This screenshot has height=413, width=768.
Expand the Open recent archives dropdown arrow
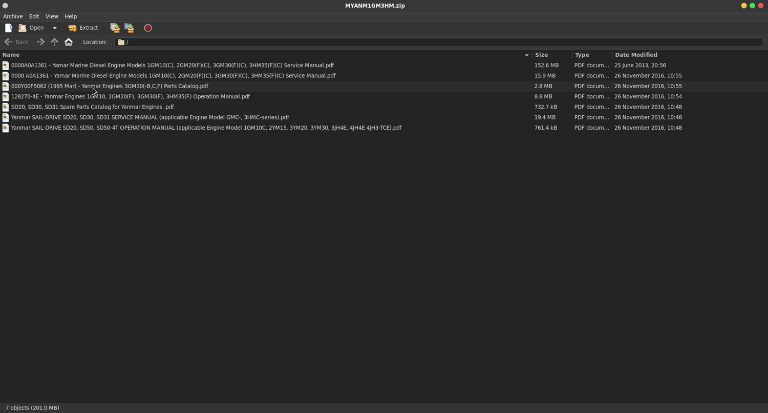[55, 28]
